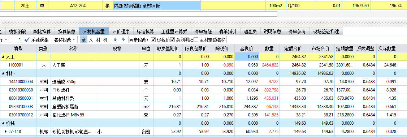Click the highlighted 0.000 含税价 cell in 人工 row

point(247,57)
